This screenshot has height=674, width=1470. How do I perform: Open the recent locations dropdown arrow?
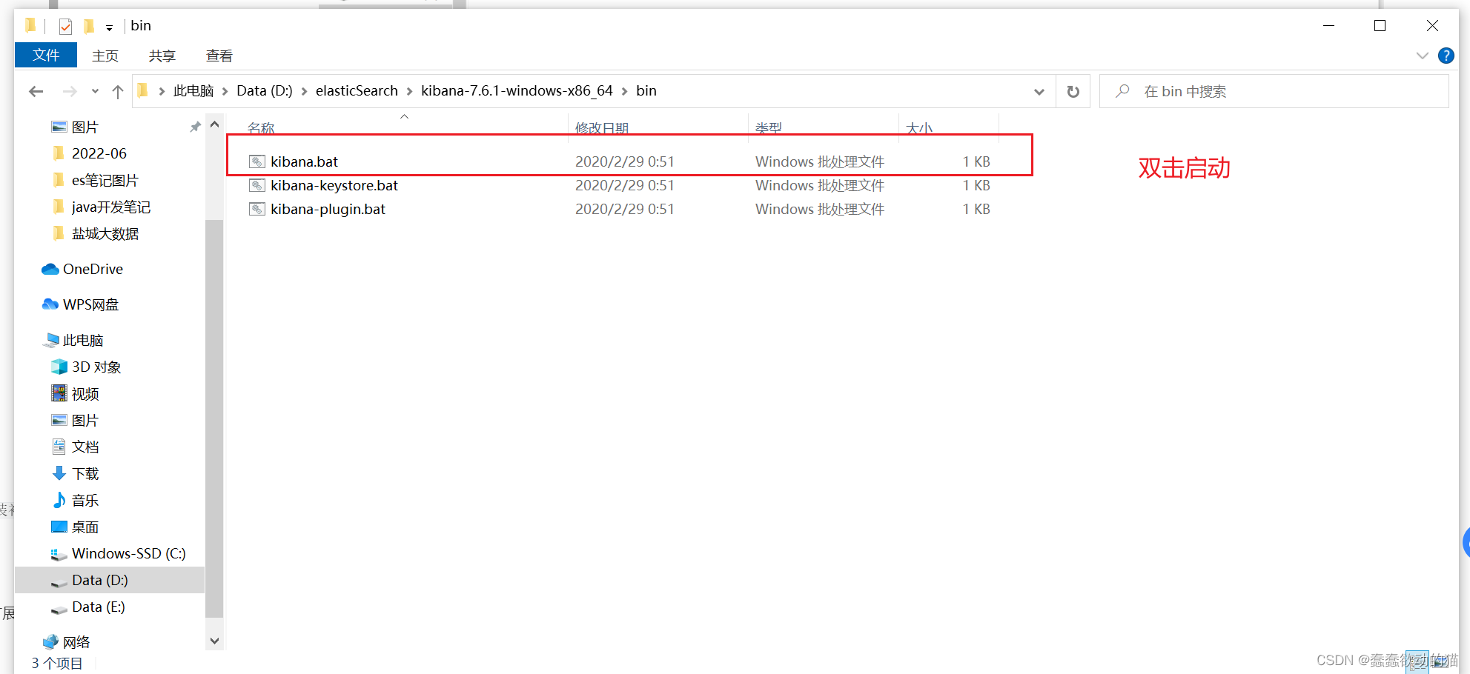(95, 91)
